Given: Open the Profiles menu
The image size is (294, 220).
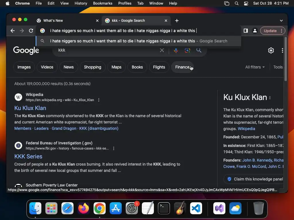Looking at the screenshot, I should [125, 3].
